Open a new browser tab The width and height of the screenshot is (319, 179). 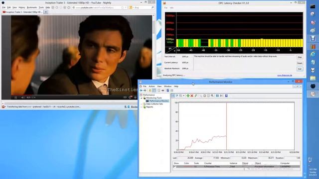pyautogui.click(x=46, y=12)
